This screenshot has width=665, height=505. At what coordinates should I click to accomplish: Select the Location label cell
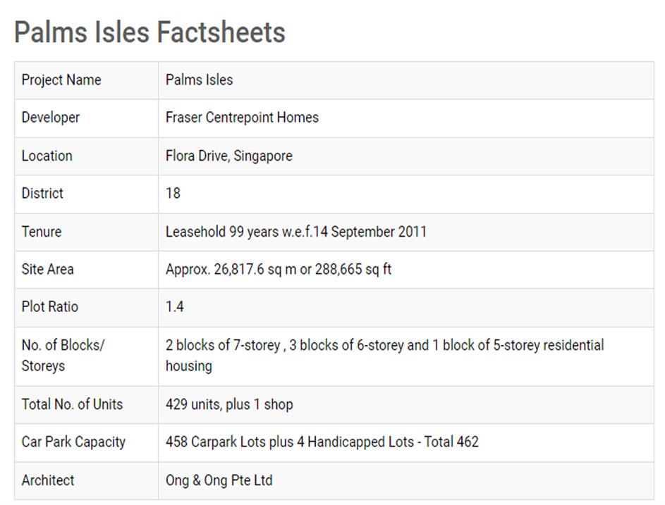tap(47, 156)
